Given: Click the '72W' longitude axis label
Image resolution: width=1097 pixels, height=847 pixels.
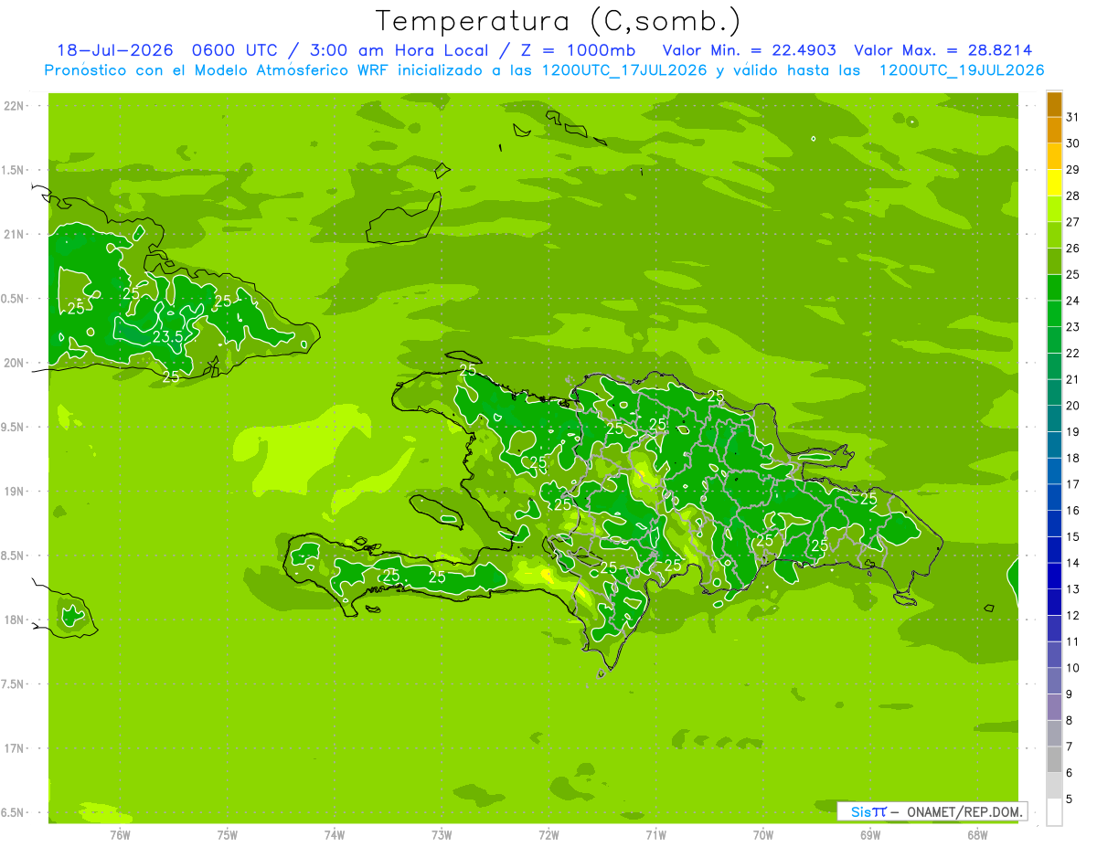Looking at the screenshot, I should click(x=548, y=834).
